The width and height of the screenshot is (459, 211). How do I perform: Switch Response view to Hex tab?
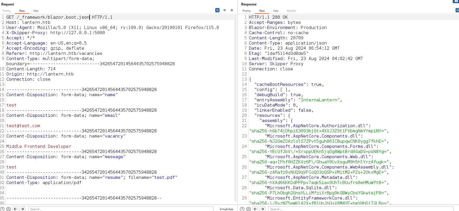click(x=276, y=11)
